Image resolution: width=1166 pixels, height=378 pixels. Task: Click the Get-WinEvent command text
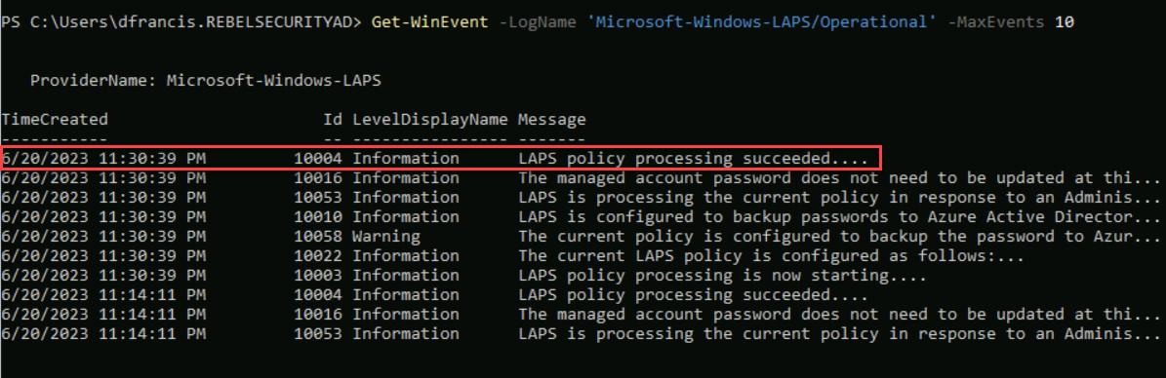pos(430,22)
